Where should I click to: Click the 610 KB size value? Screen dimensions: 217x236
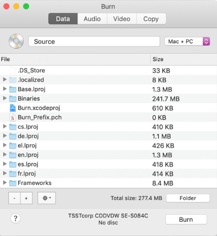click(163, 108)
